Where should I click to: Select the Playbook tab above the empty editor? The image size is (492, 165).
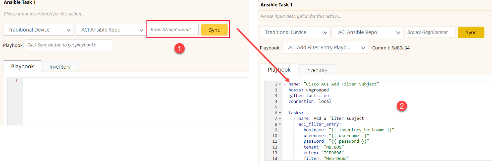coord(22,66)
